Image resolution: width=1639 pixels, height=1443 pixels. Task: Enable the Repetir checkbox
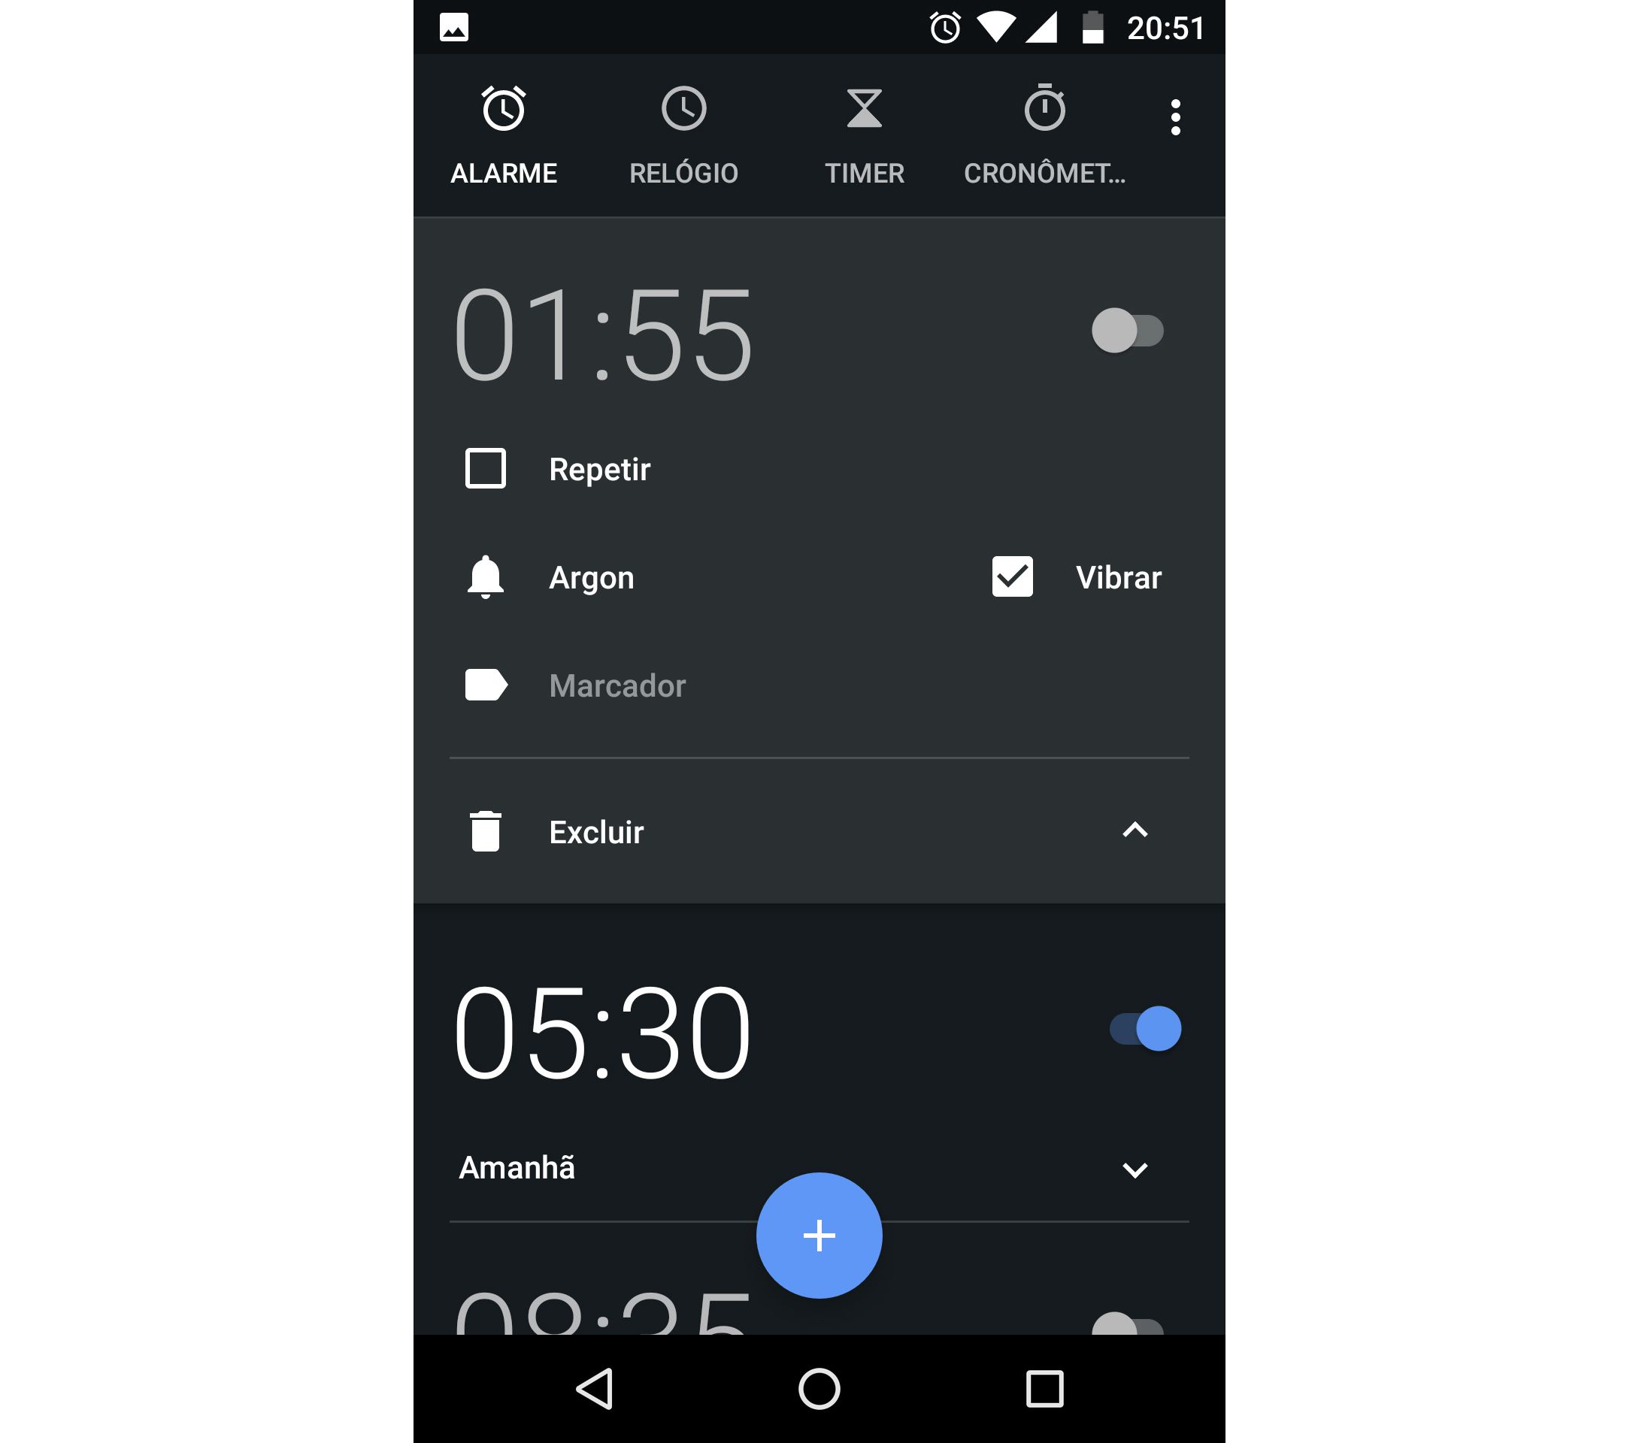point(489,468)
